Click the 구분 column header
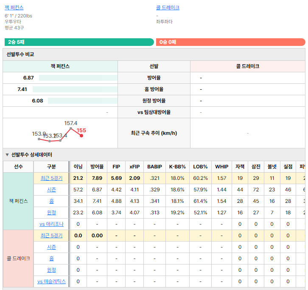The image size is (308, 290). 51,167
